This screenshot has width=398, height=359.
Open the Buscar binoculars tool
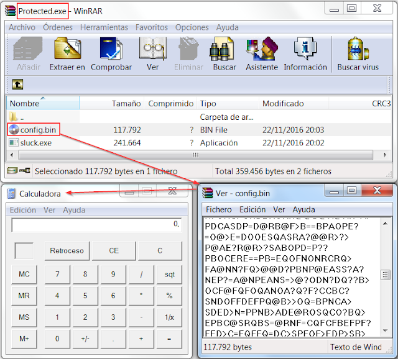222,48
